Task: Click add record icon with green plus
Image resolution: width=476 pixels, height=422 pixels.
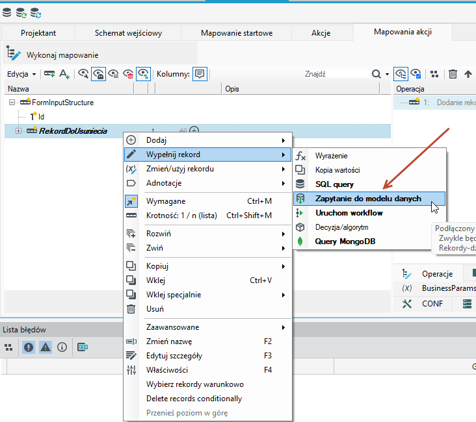Action: tap(49, 73)
